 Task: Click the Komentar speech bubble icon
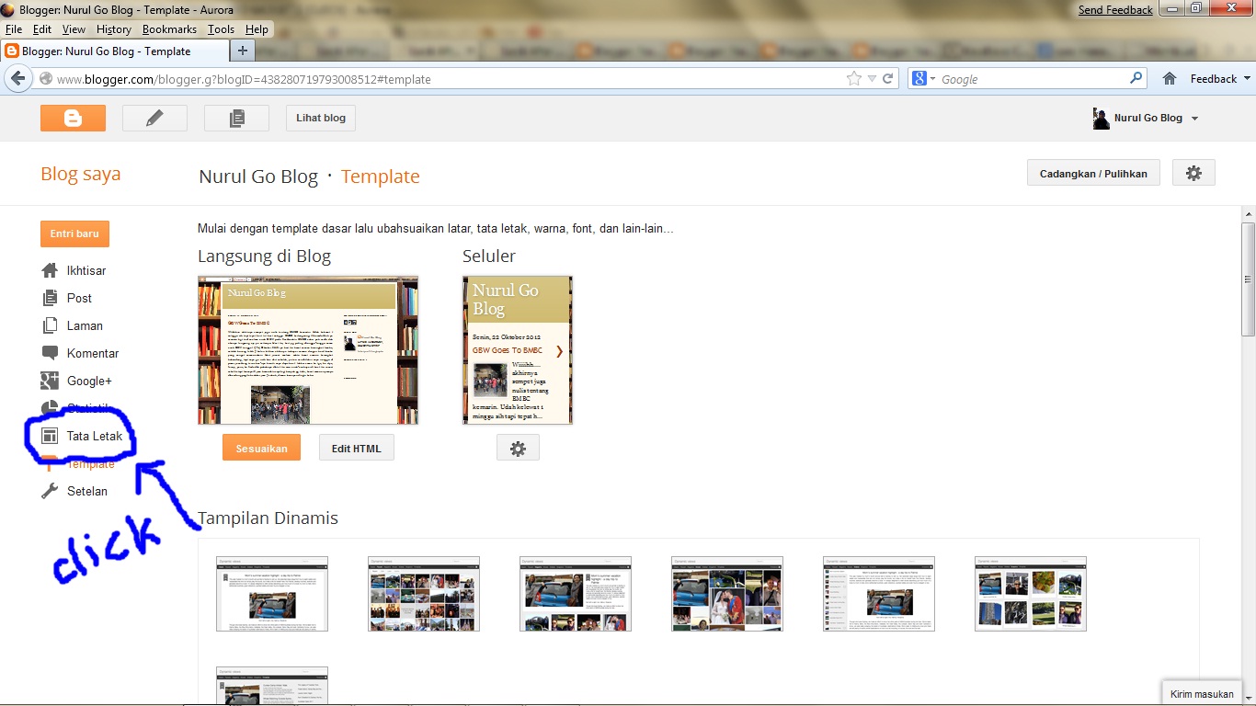point(50,353)
